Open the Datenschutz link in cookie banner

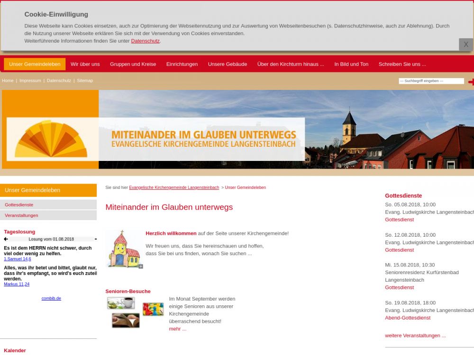[x=145, y=41]
